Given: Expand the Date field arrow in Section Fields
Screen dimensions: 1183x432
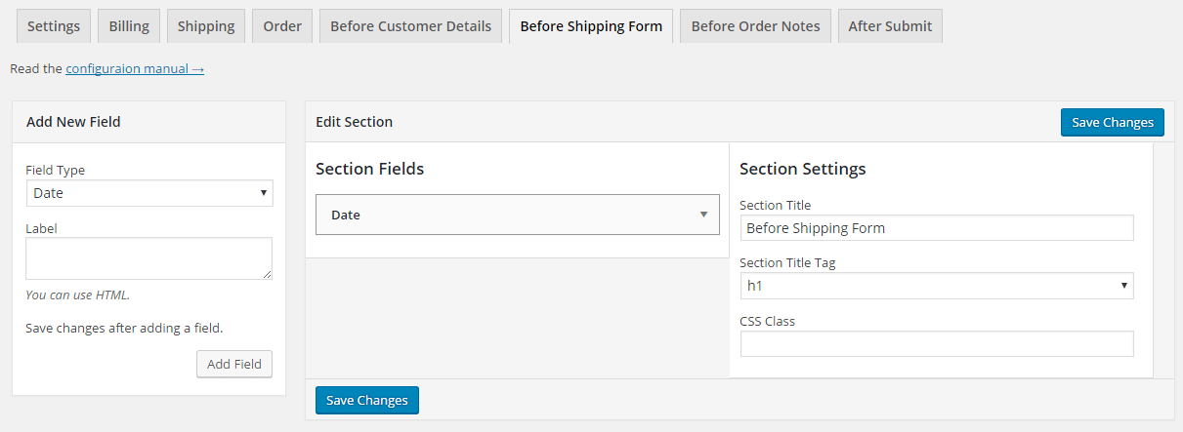Looking at the screenshot, I should 703,215.
